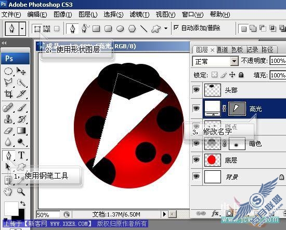Switch to the 路径 tab

tap(267, 49)
